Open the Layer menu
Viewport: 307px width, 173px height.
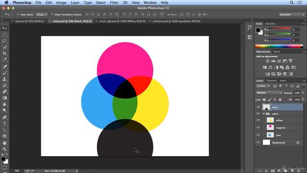coord(75,2)
